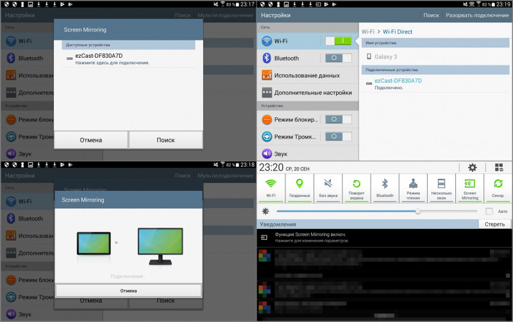This screenshot has width=513, height=322.
Task: Turn off the green Wi-Fi switch
Action: [x=338, y=41]
